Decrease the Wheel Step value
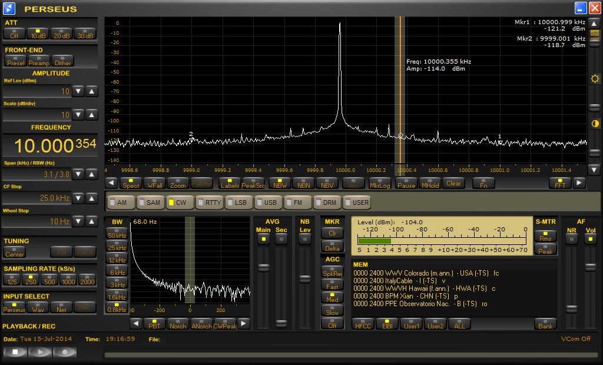Image resolution: width=603 pixels, height=365 pixels. point(78,221)
